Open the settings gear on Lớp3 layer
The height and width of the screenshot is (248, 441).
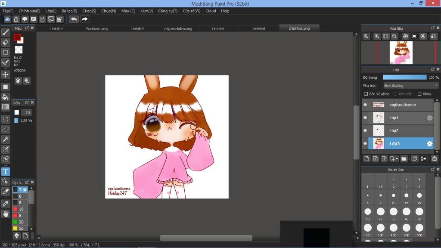[x=429, y=144]
